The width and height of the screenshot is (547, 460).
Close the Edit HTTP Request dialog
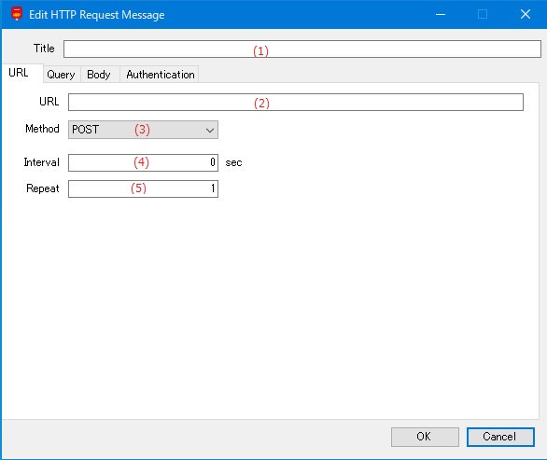tap(525, 14)
